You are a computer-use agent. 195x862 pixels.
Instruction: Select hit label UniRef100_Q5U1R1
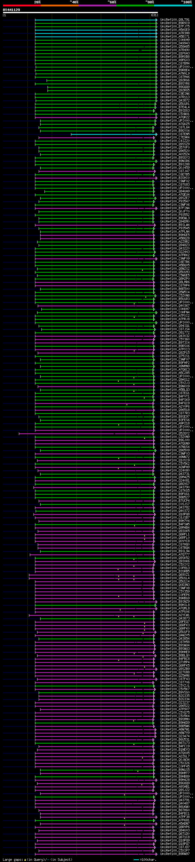tap(175, 104)
